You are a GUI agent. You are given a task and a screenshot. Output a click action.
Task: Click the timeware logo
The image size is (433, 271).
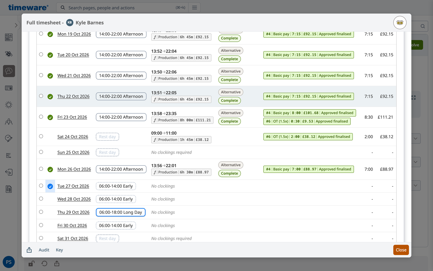(x=28, y=7)
